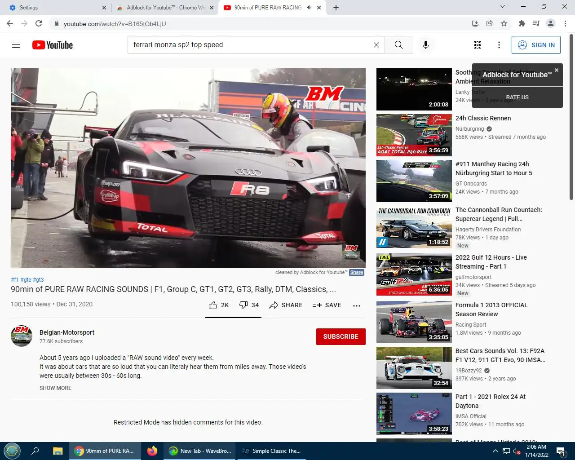Open #911 Manthey Racing 24h thumbnail
575x460 pixels.
[x=414, y=181]
